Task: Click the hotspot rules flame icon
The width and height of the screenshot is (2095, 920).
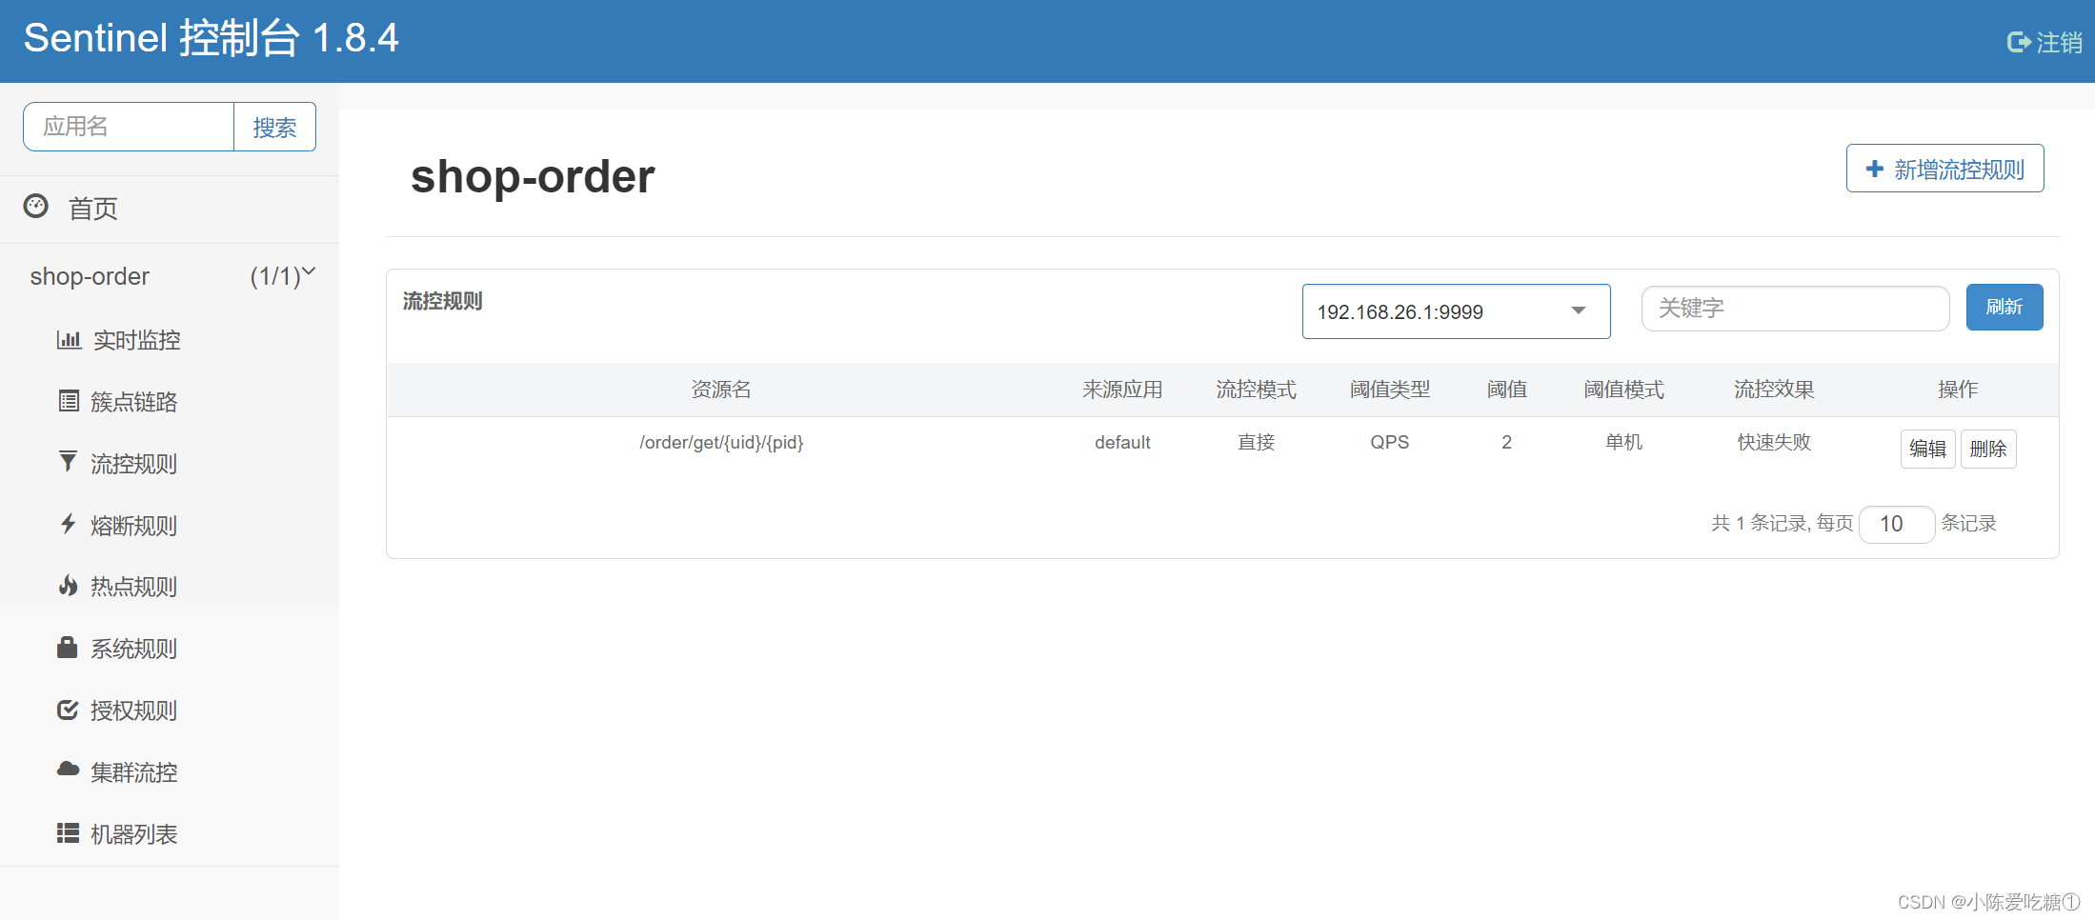Action: point(68,585)
